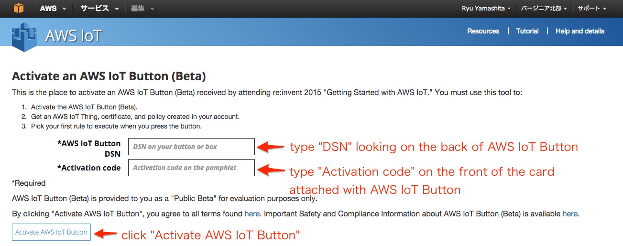Open the 編集 edit dropdown
The image size is (623, 246).
coord(142,9)
